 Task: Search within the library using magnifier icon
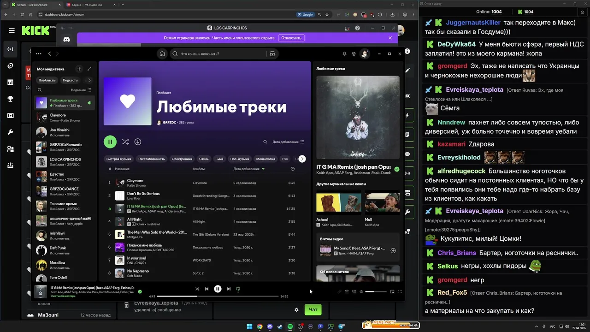click(40, 90)
